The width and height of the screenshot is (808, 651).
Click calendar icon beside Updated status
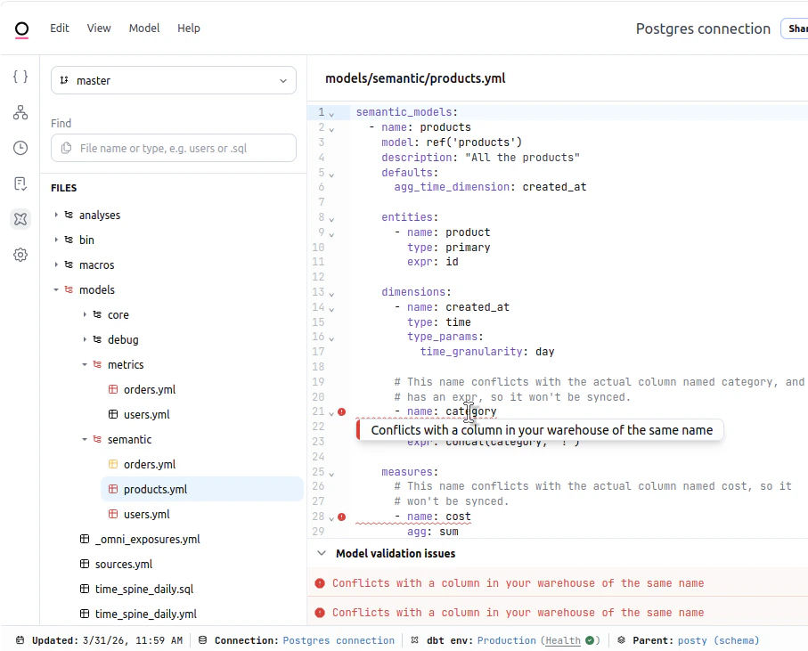pyautogui.click(x=20, y=640)
